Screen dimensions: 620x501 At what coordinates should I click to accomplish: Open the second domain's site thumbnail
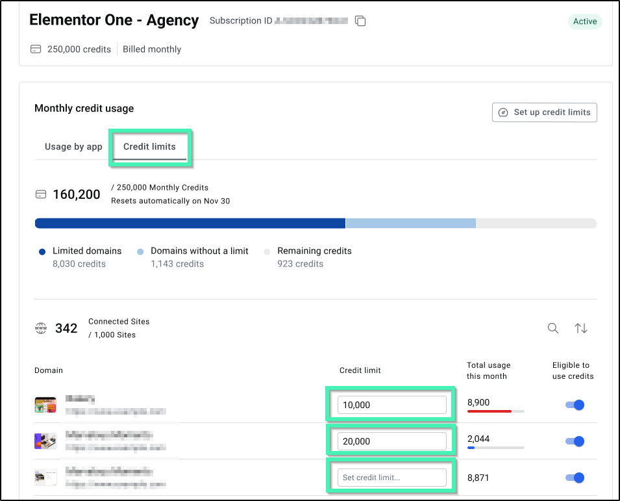(45, 441)
